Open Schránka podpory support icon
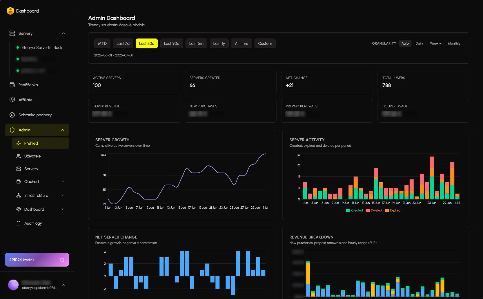The height and width of the screenshot is (299, 483). coord(12,115)
